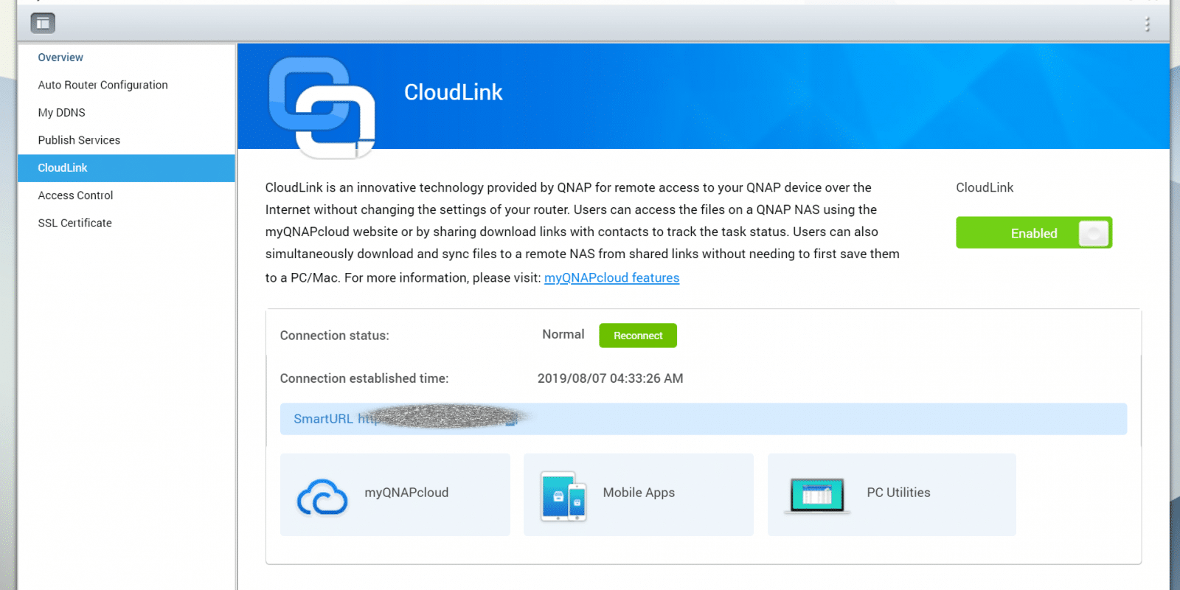Click the green Reconnect button

point(638,336)
